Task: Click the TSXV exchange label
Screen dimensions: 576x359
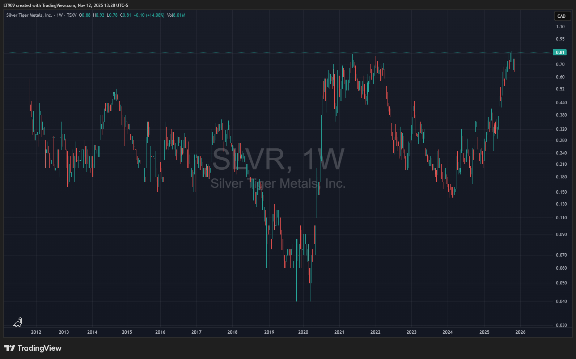Action: [72, 15]
